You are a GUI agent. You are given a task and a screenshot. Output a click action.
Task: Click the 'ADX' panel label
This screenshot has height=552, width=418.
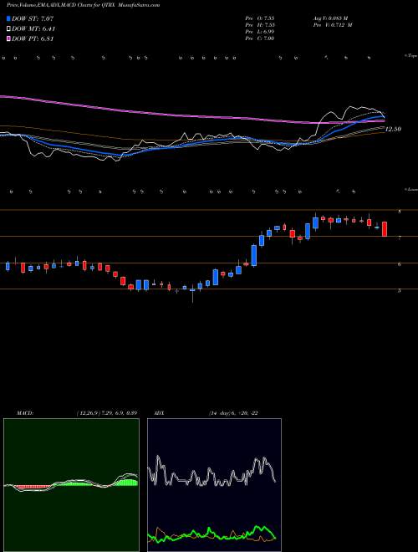(x=160, y=413)
